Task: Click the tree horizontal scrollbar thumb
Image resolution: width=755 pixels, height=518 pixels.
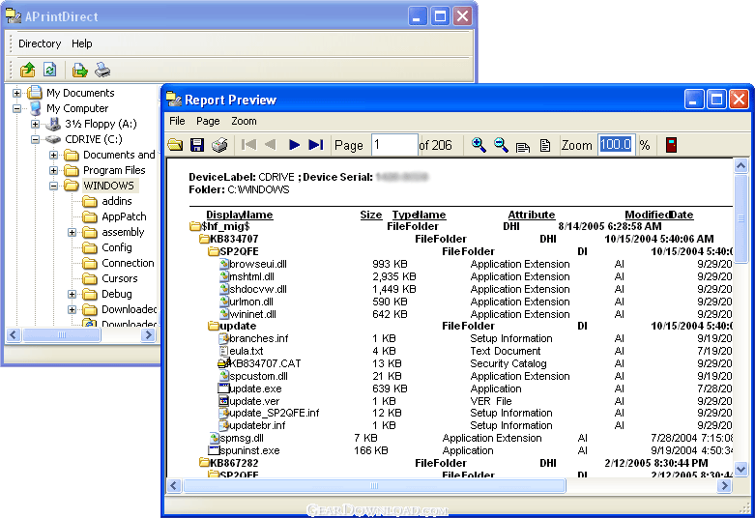Action: click(62, 334)
